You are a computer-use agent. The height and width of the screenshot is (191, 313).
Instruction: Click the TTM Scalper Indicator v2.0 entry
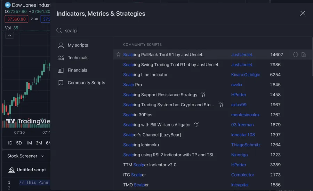(x=150, y=165)
